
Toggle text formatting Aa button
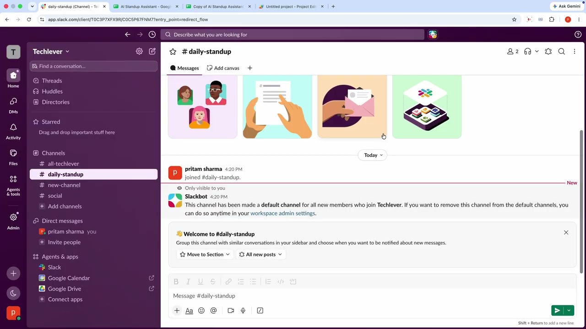pyautogui.click(x=189, y=311)
